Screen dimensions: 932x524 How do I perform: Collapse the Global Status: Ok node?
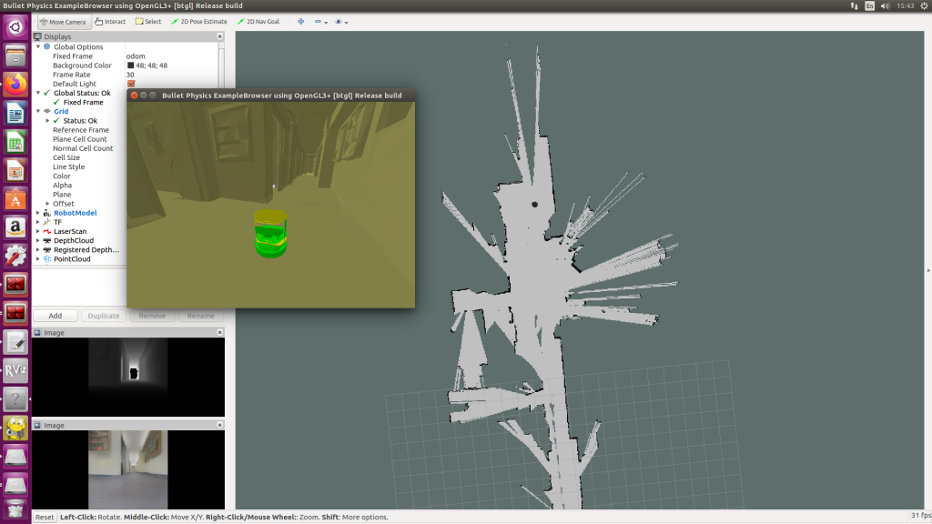38,93
